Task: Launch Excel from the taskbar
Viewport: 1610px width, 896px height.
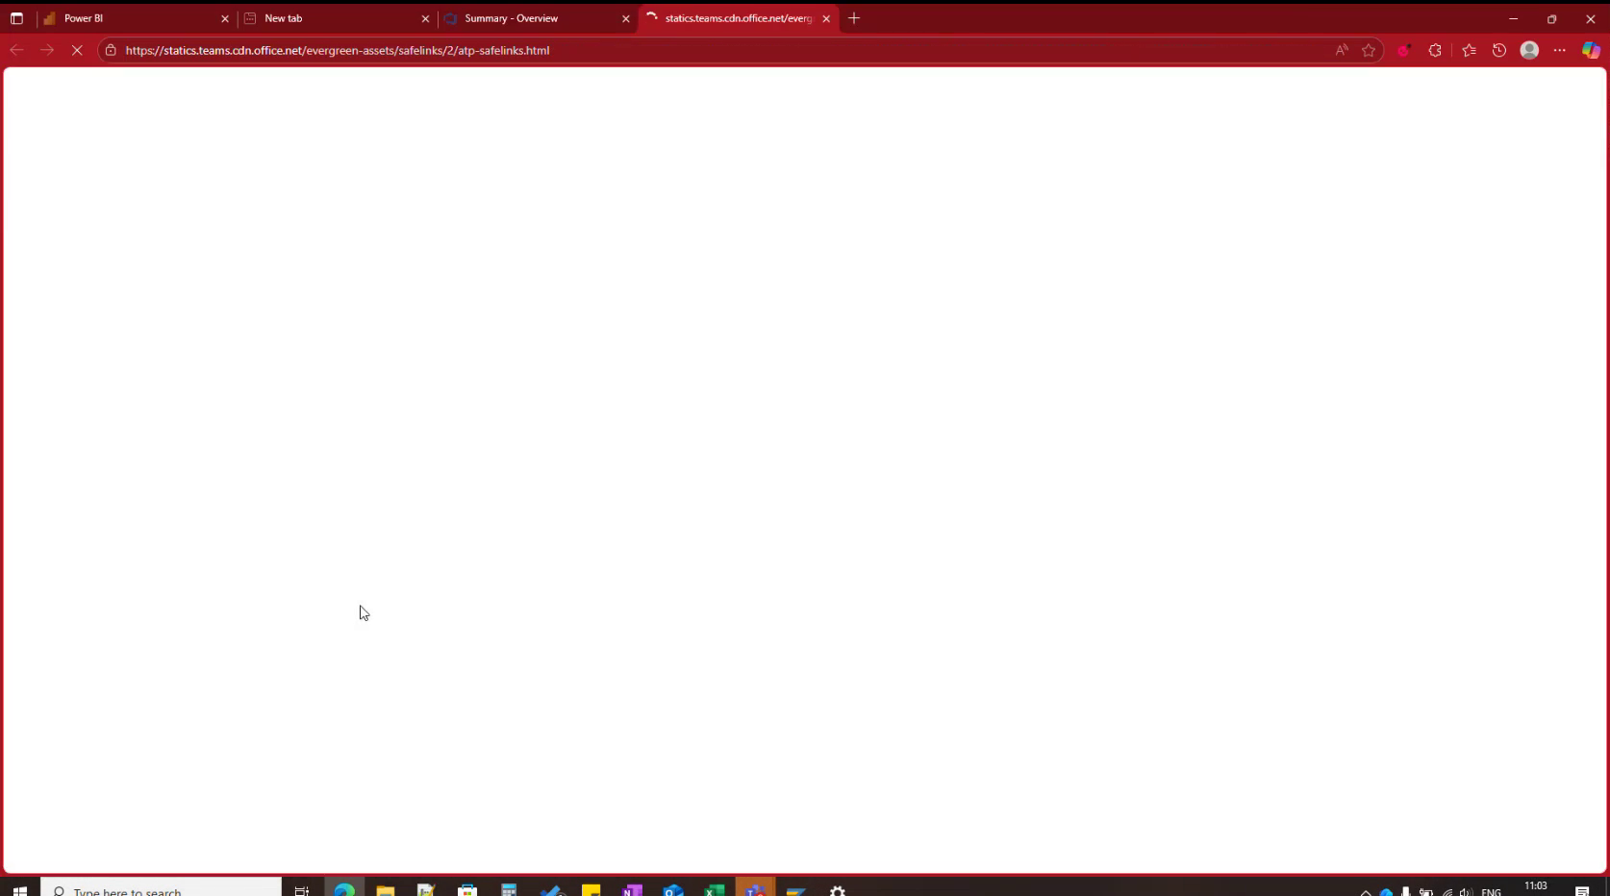Action: click(714, 890)
